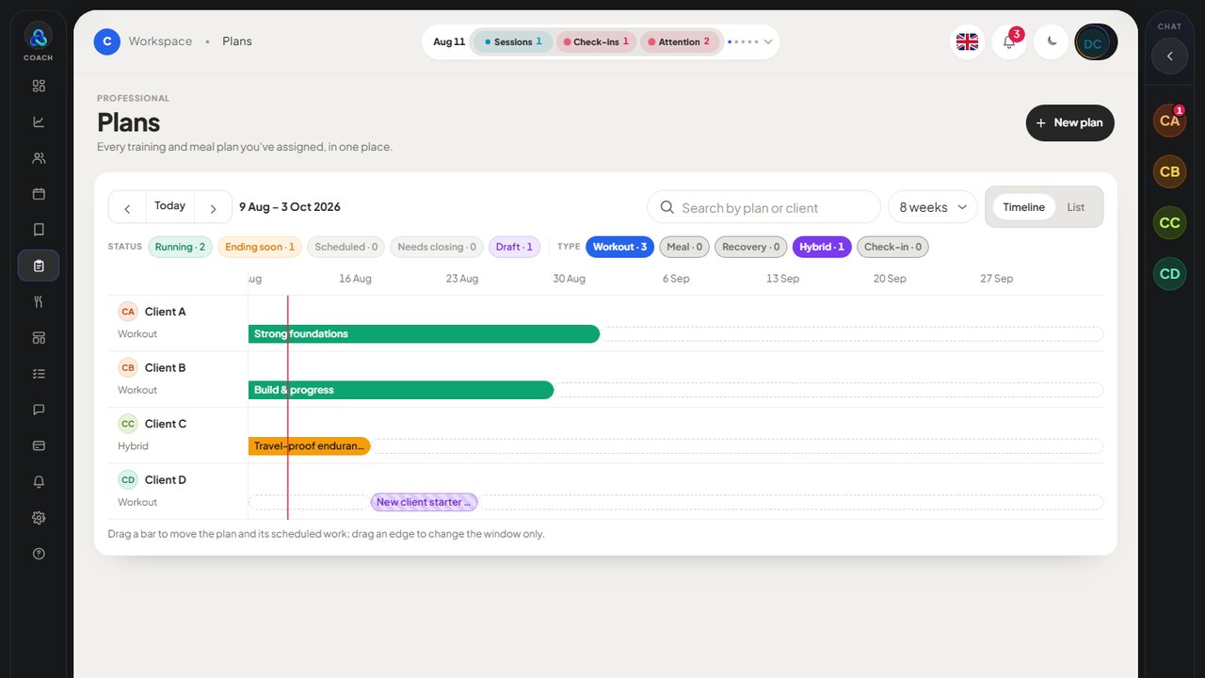Select the Strong foundations plan bar
Viewport: 1205px width, 678px height.
[x=424, y=334]
